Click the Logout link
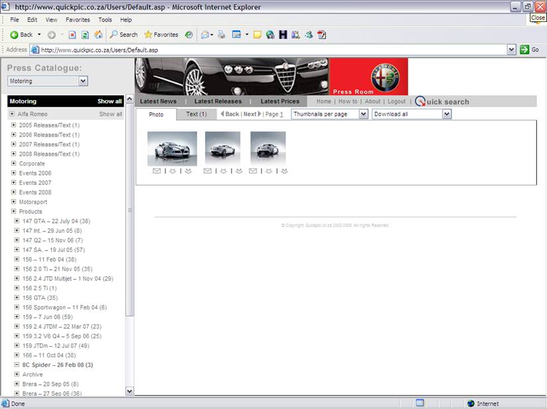547x409 pixels. pyautogui.click(x=397, y=101)
